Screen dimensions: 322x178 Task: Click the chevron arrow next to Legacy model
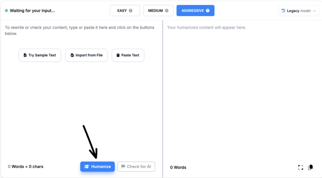[314, 11]
